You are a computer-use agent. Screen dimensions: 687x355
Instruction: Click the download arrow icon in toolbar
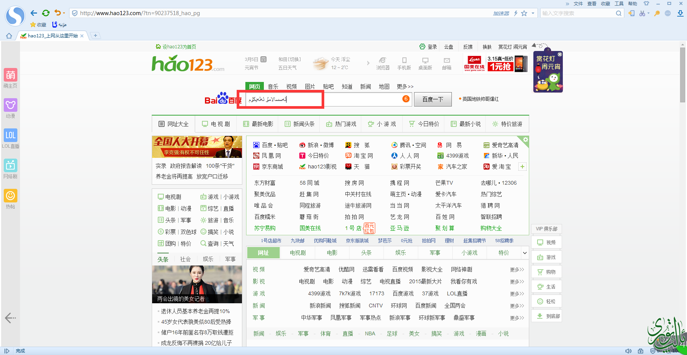(680, 13)
